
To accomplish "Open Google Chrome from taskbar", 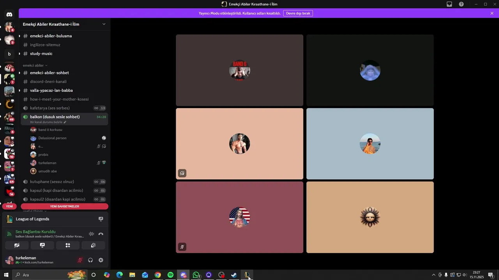I will point(157,275).
